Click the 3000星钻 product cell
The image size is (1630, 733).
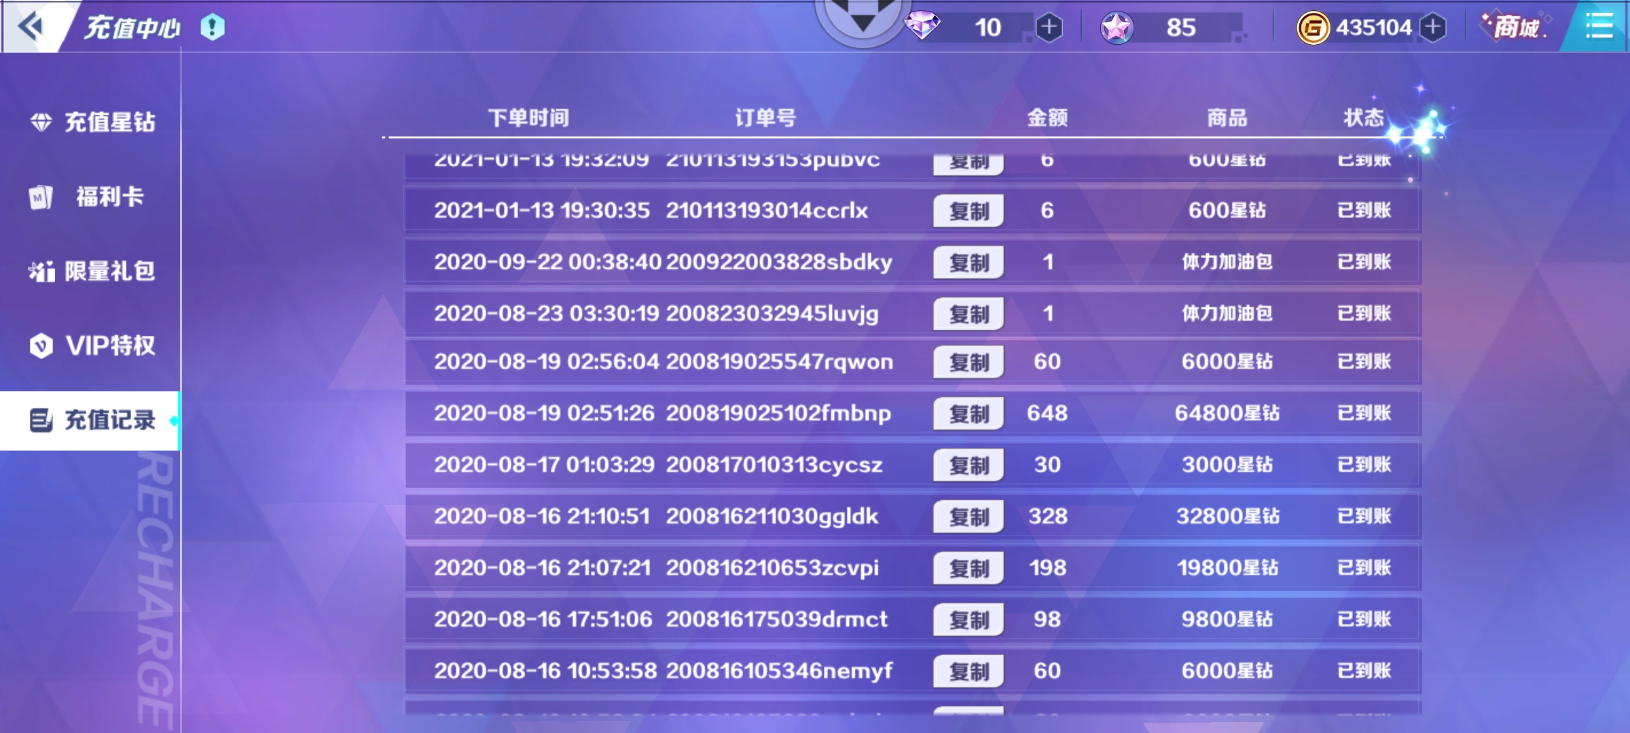tap(1227, 465)
